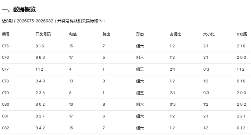Viewport: 251px width, 135px height.
Task: Click the 数据概览 section heading
Action: tap(19, 10)
